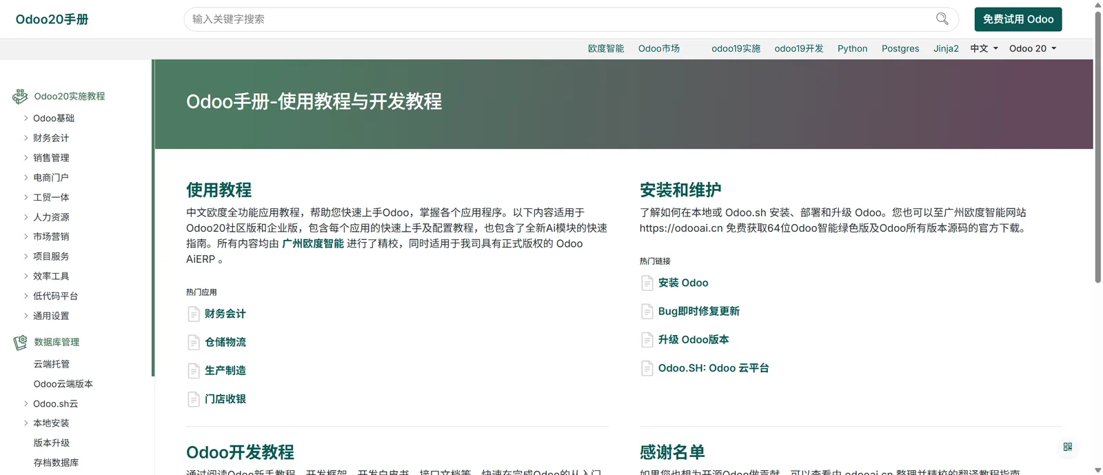
Task: Expand the 项目服务 sidebar chevron
Action: 26,256
